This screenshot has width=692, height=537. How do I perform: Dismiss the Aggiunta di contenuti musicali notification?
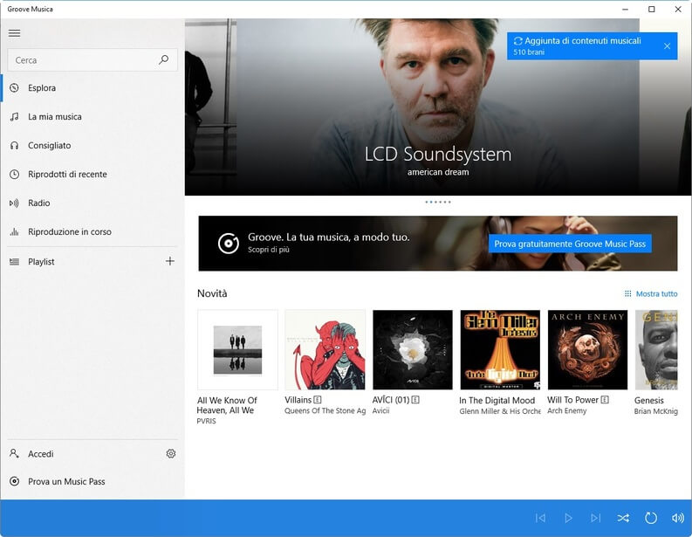667,46
